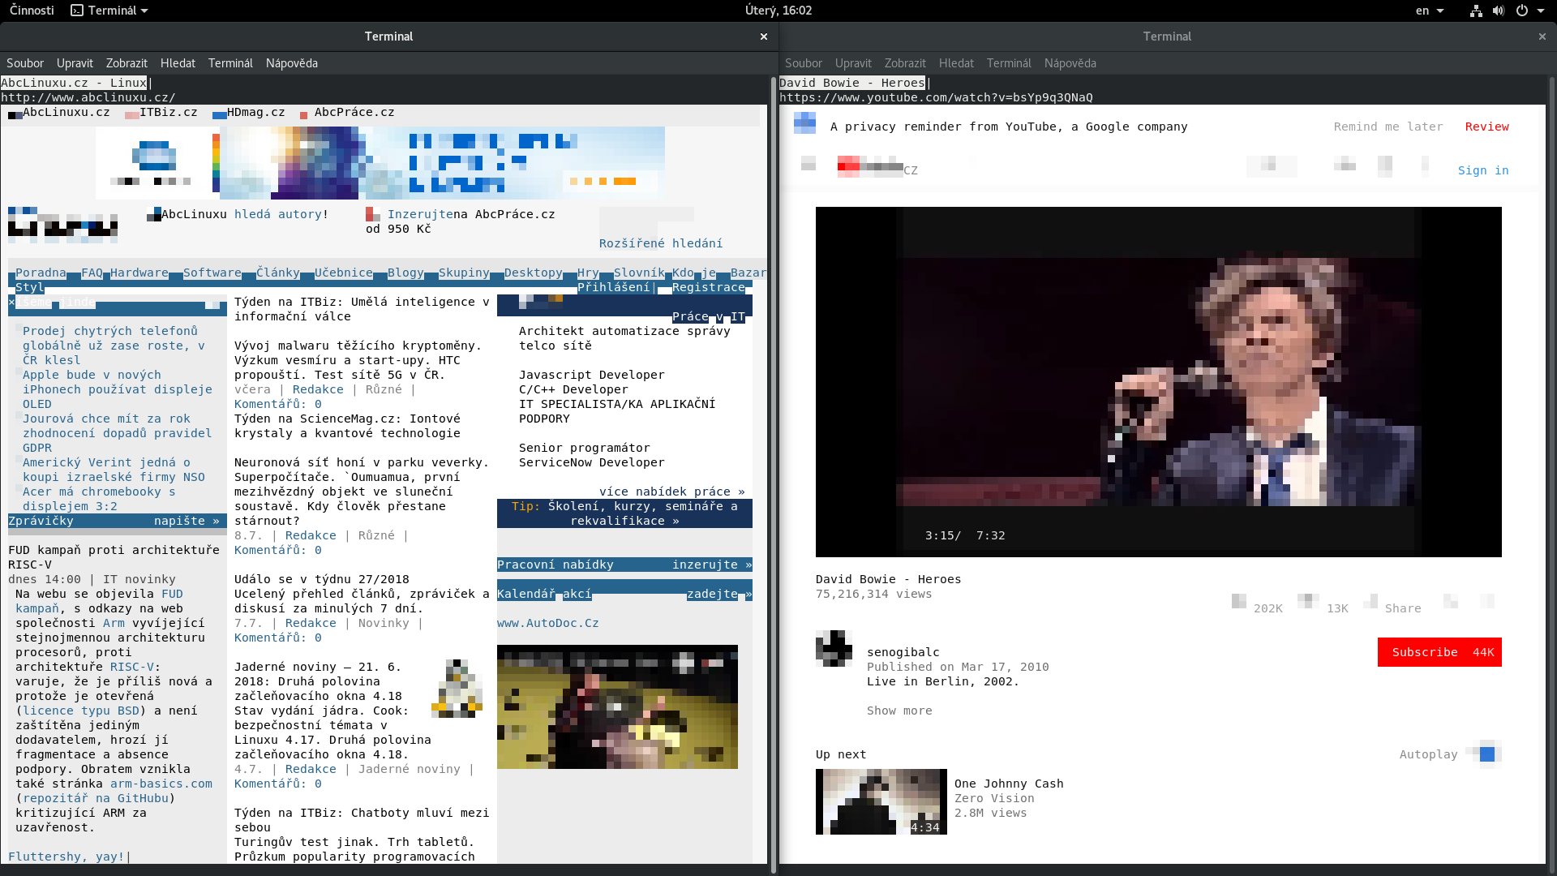This screenshot has width=1557, height=876.
Task: Open the Terminál app menu dropdown
Action: coord(109,11)
